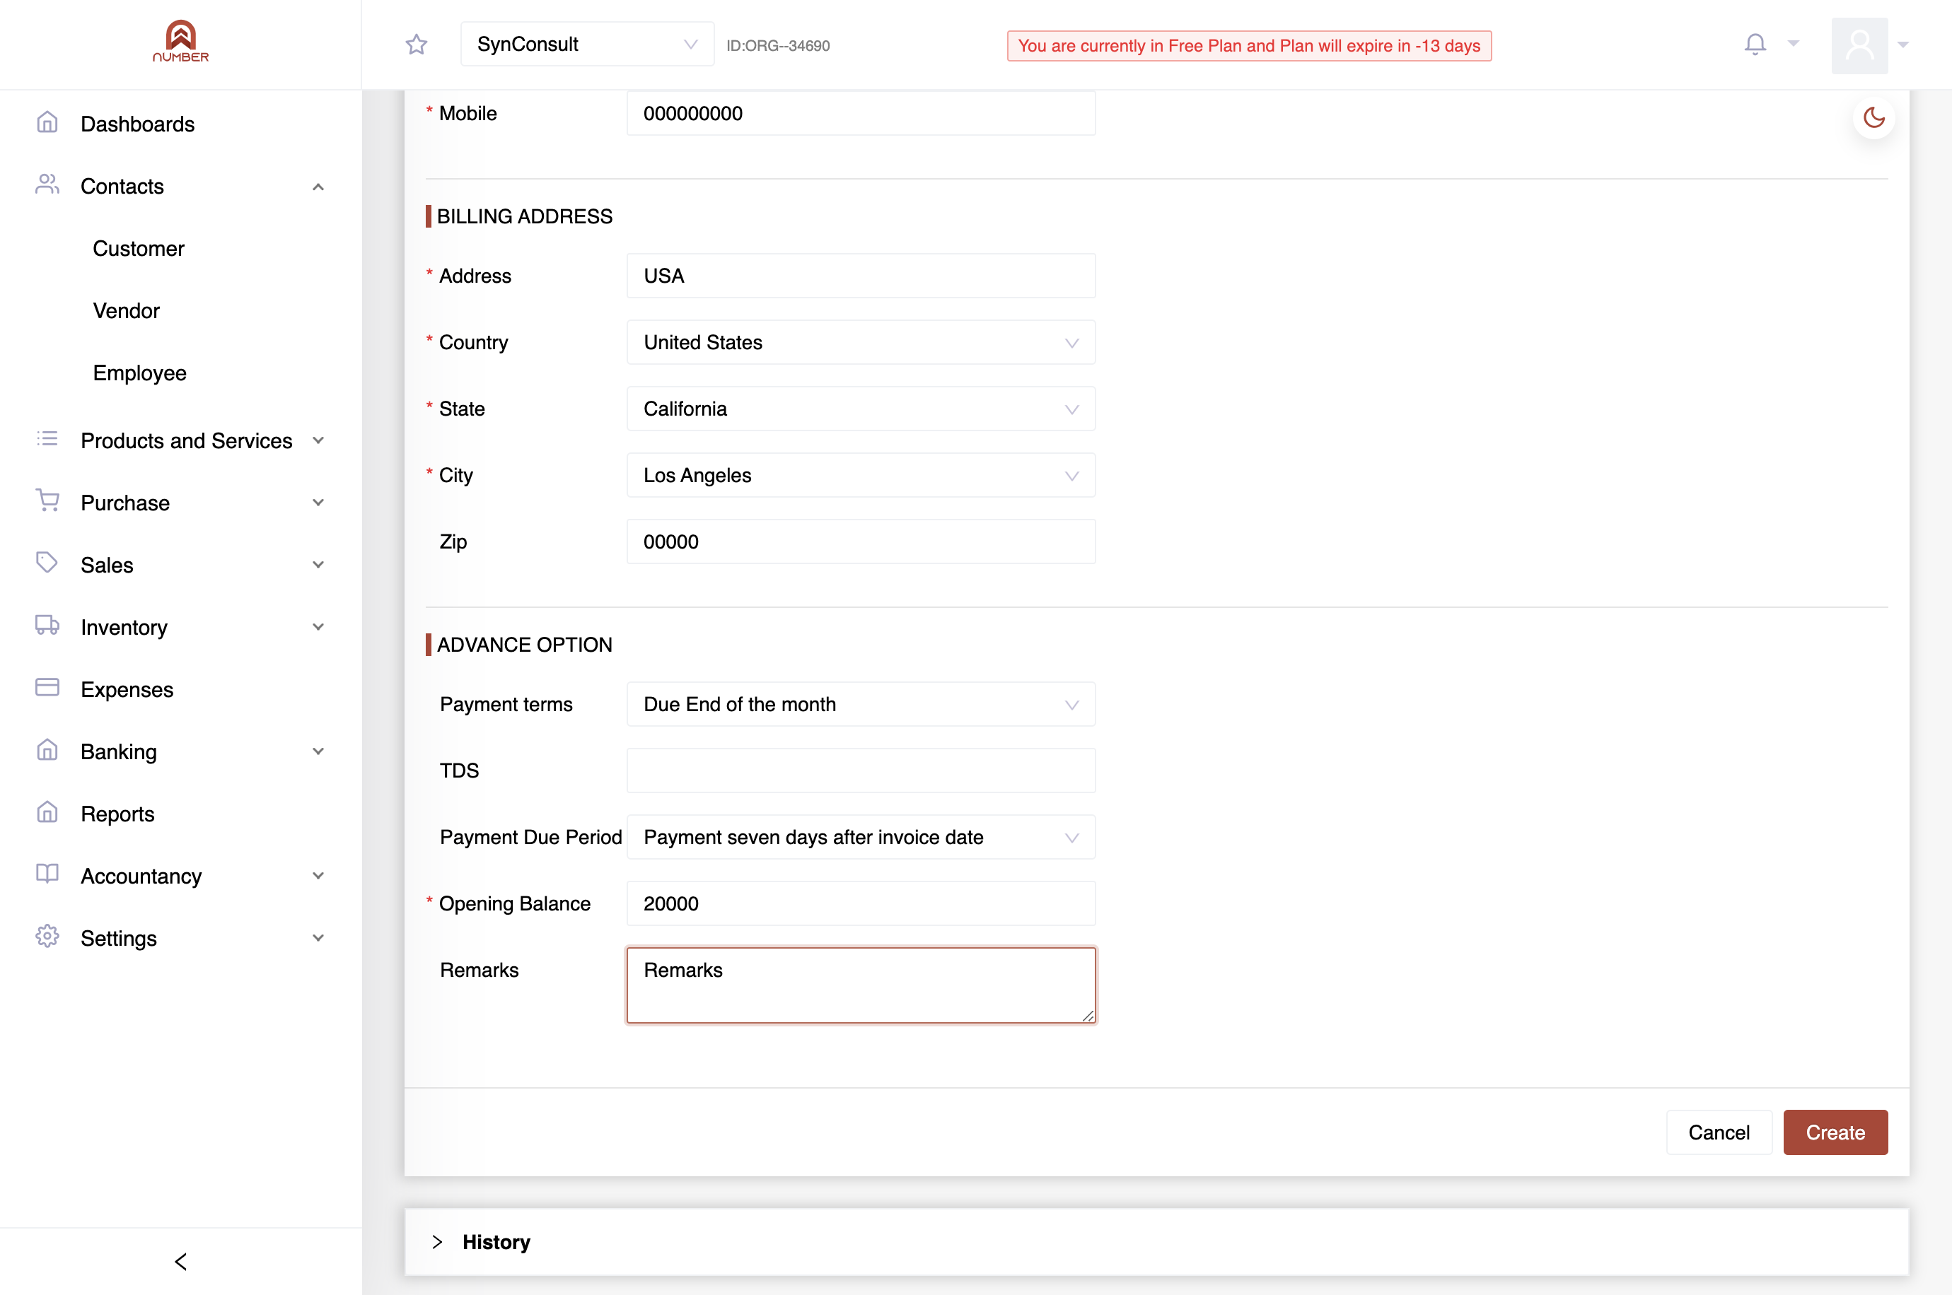Open the Payment terms dropdown
The width and height of the screenshot is (1952, 1295).
(861, 705)
